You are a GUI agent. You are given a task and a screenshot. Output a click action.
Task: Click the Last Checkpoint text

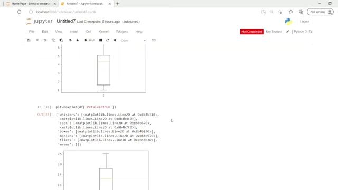point(98,22)
